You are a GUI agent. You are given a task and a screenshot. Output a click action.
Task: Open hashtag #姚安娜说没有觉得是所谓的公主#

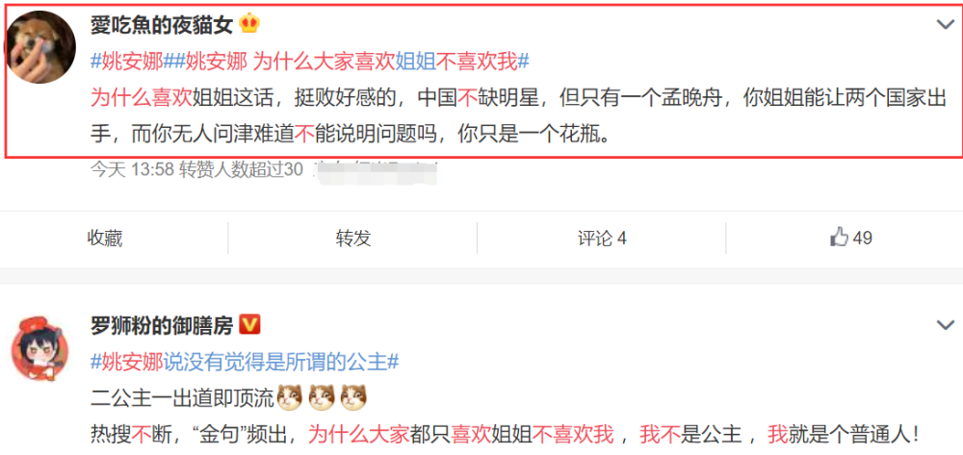coord(245,362)
